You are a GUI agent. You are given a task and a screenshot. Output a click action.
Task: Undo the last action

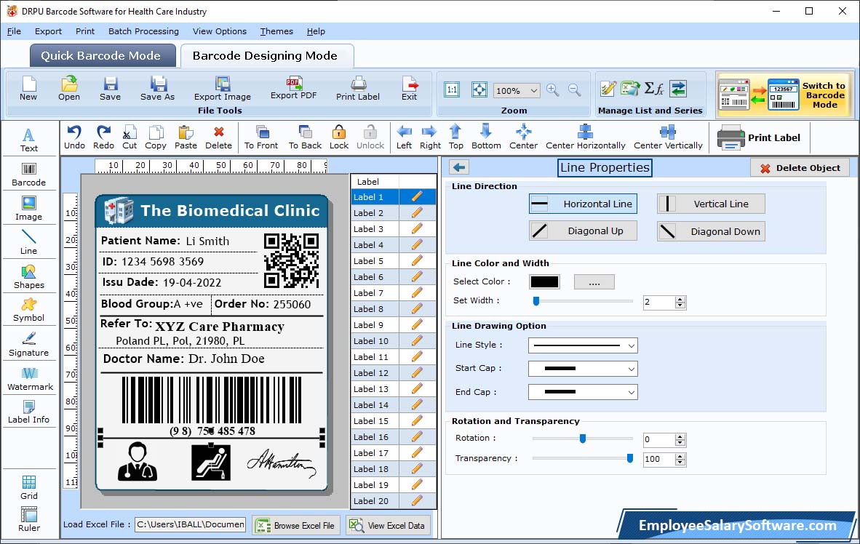[x=75, y=137]
